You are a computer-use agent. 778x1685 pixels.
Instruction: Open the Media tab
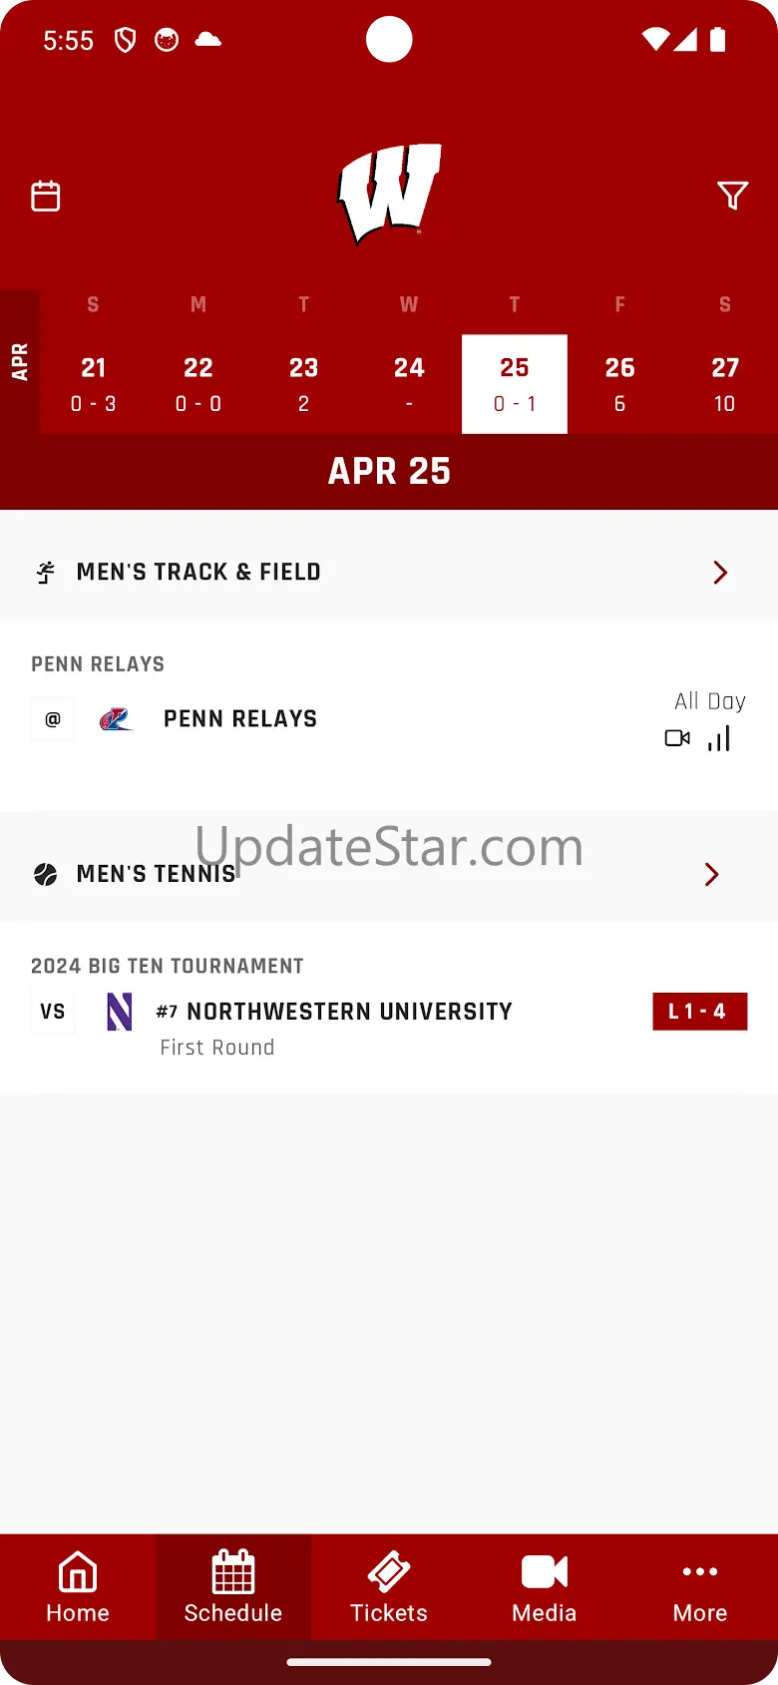[x=545, y=1587]
